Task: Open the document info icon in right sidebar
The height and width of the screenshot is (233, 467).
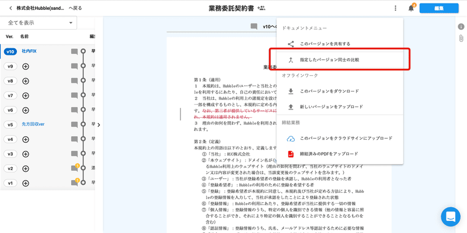Action: (461, 27)
